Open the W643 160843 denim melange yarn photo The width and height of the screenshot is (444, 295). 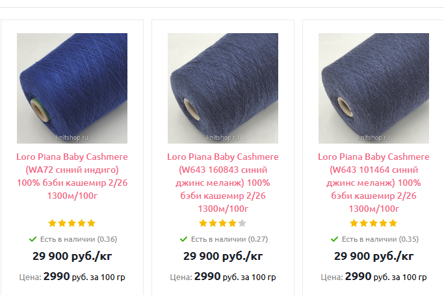(x=222, y=88)
